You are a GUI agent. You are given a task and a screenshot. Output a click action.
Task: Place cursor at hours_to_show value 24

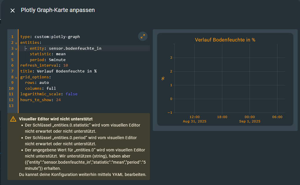[x=58, y=100]
